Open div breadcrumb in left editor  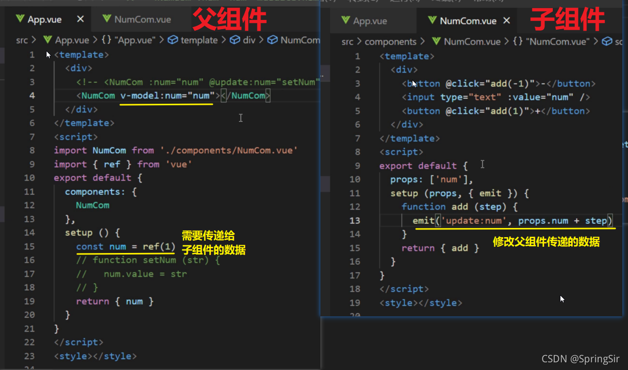(249, 40)
